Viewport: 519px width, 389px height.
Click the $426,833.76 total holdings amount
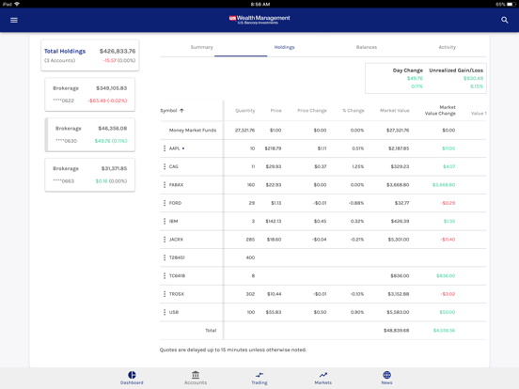pyautogui.click(x=118, y=51)
